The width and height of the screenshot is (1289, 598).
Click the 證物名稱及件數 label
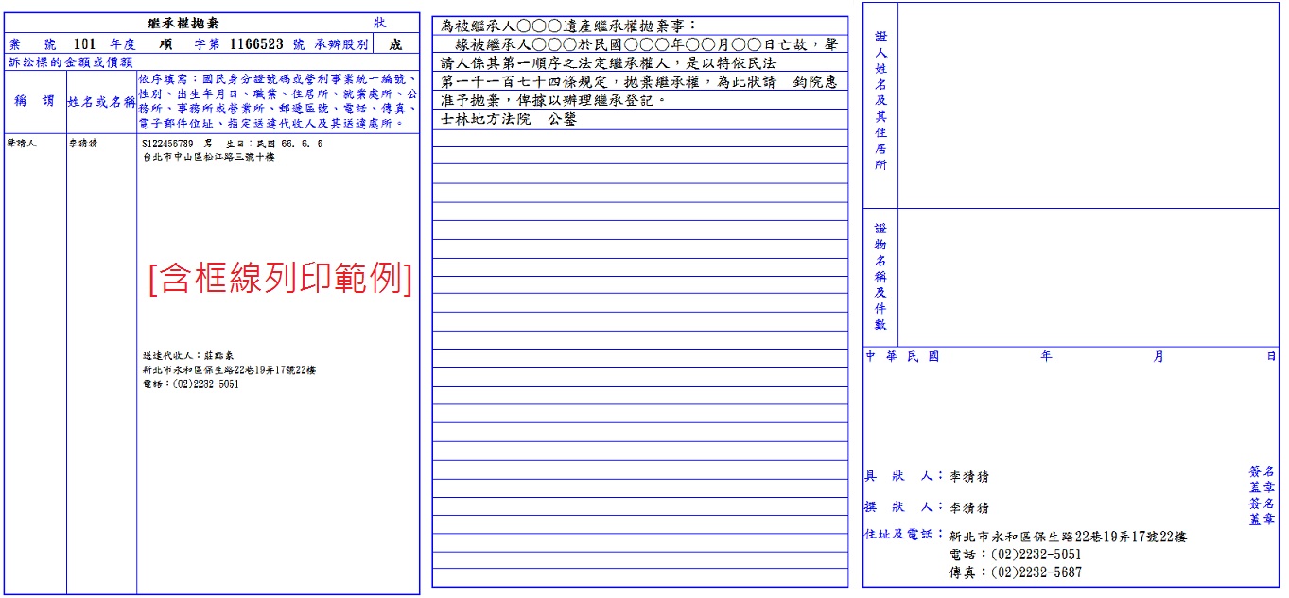pos(880,277)
